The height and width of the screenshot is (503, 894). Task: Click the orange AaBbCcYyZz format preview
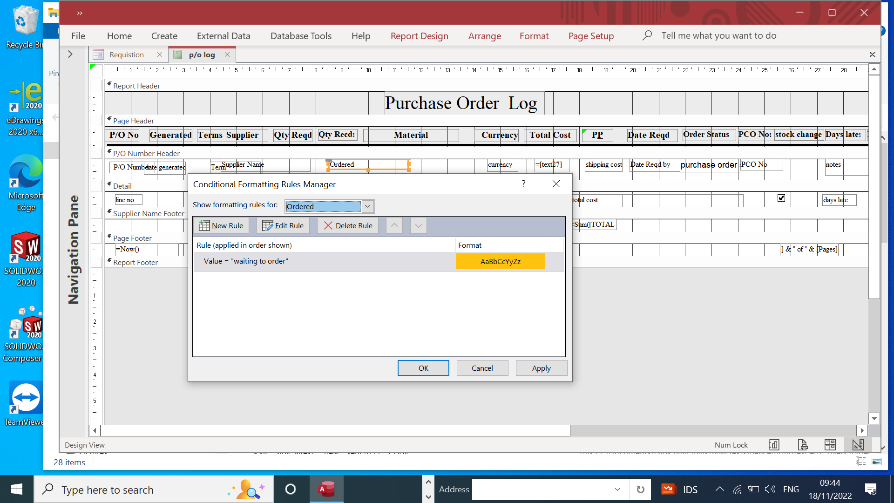click(501, 261)
